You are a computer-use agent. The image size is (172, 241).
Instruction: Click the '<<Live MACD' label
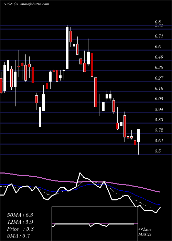(145, 232)
